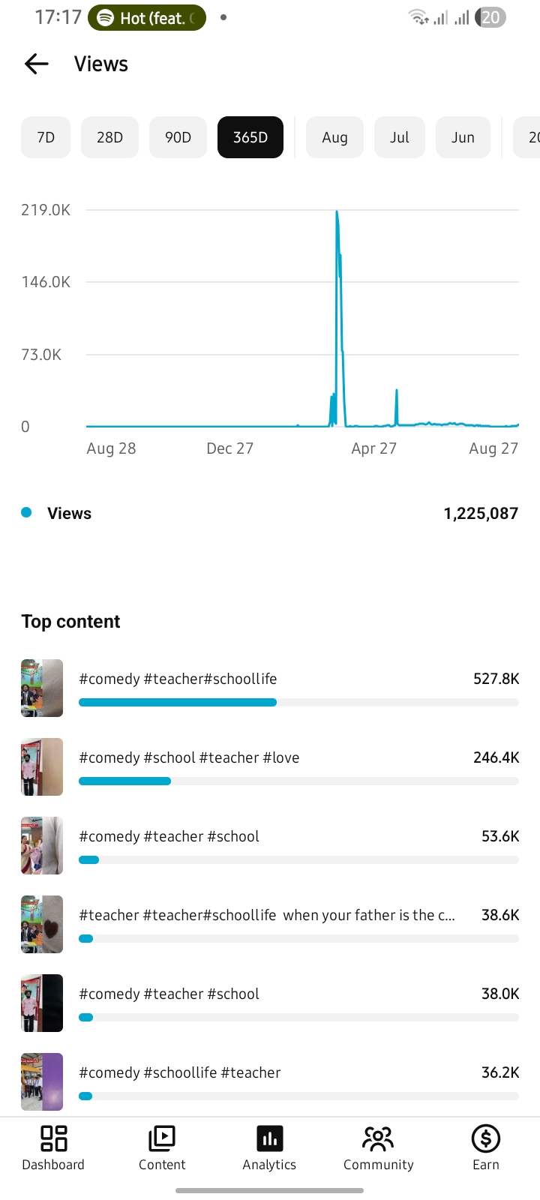Select the Analytics bar chart icon
This screenshot has width=540, height=1200.
269,1138
